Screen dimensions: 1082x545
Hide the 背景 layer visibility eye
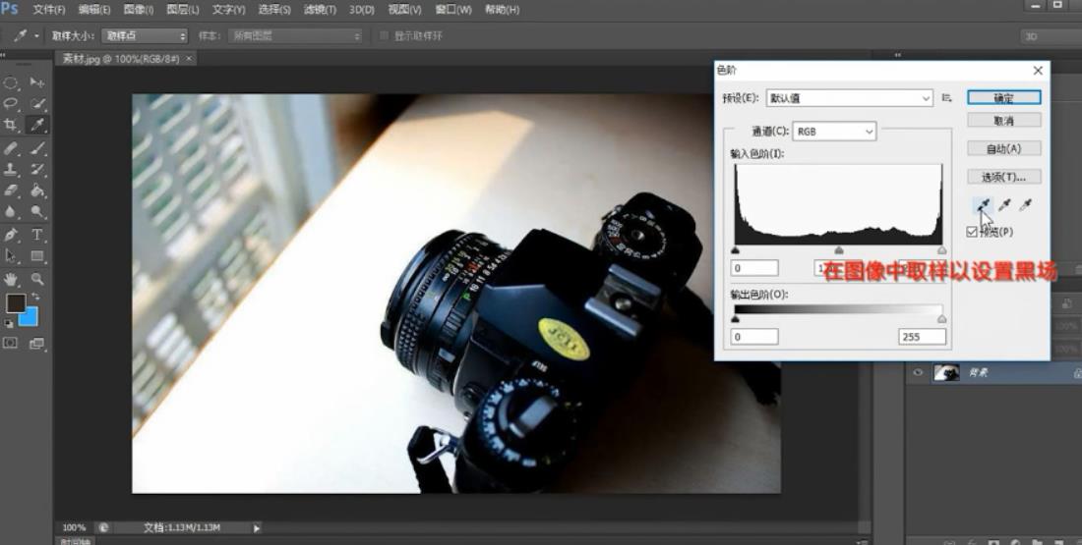[x=918, y=373]
